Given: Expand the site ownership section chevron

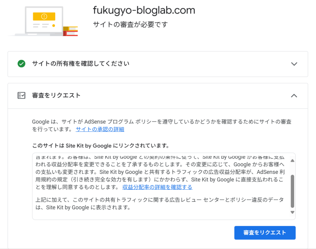Looking at the screenshot, I should [x=294, y=64].
